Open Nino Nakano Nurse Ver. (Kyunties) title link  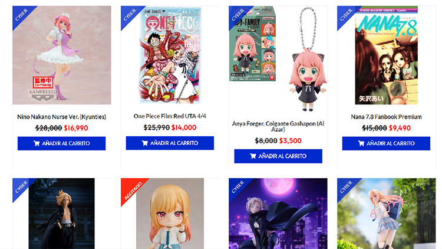tap(61, 117)
